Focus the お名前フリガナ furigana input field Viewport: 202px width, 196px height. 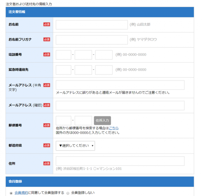pyautogui.click(x=91, y=40)
